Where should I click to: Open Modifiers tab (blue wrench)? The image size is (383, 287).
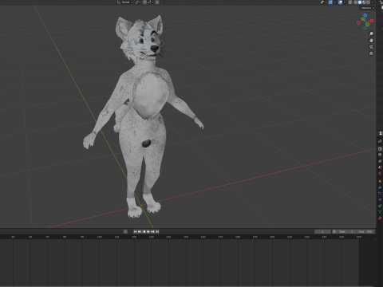tap(380, 187)
